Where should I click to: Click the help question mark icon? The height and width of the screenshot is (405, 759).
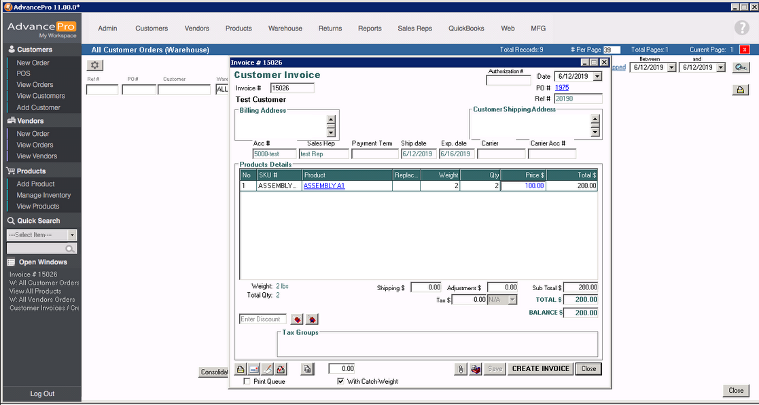[x=741, y=28]
